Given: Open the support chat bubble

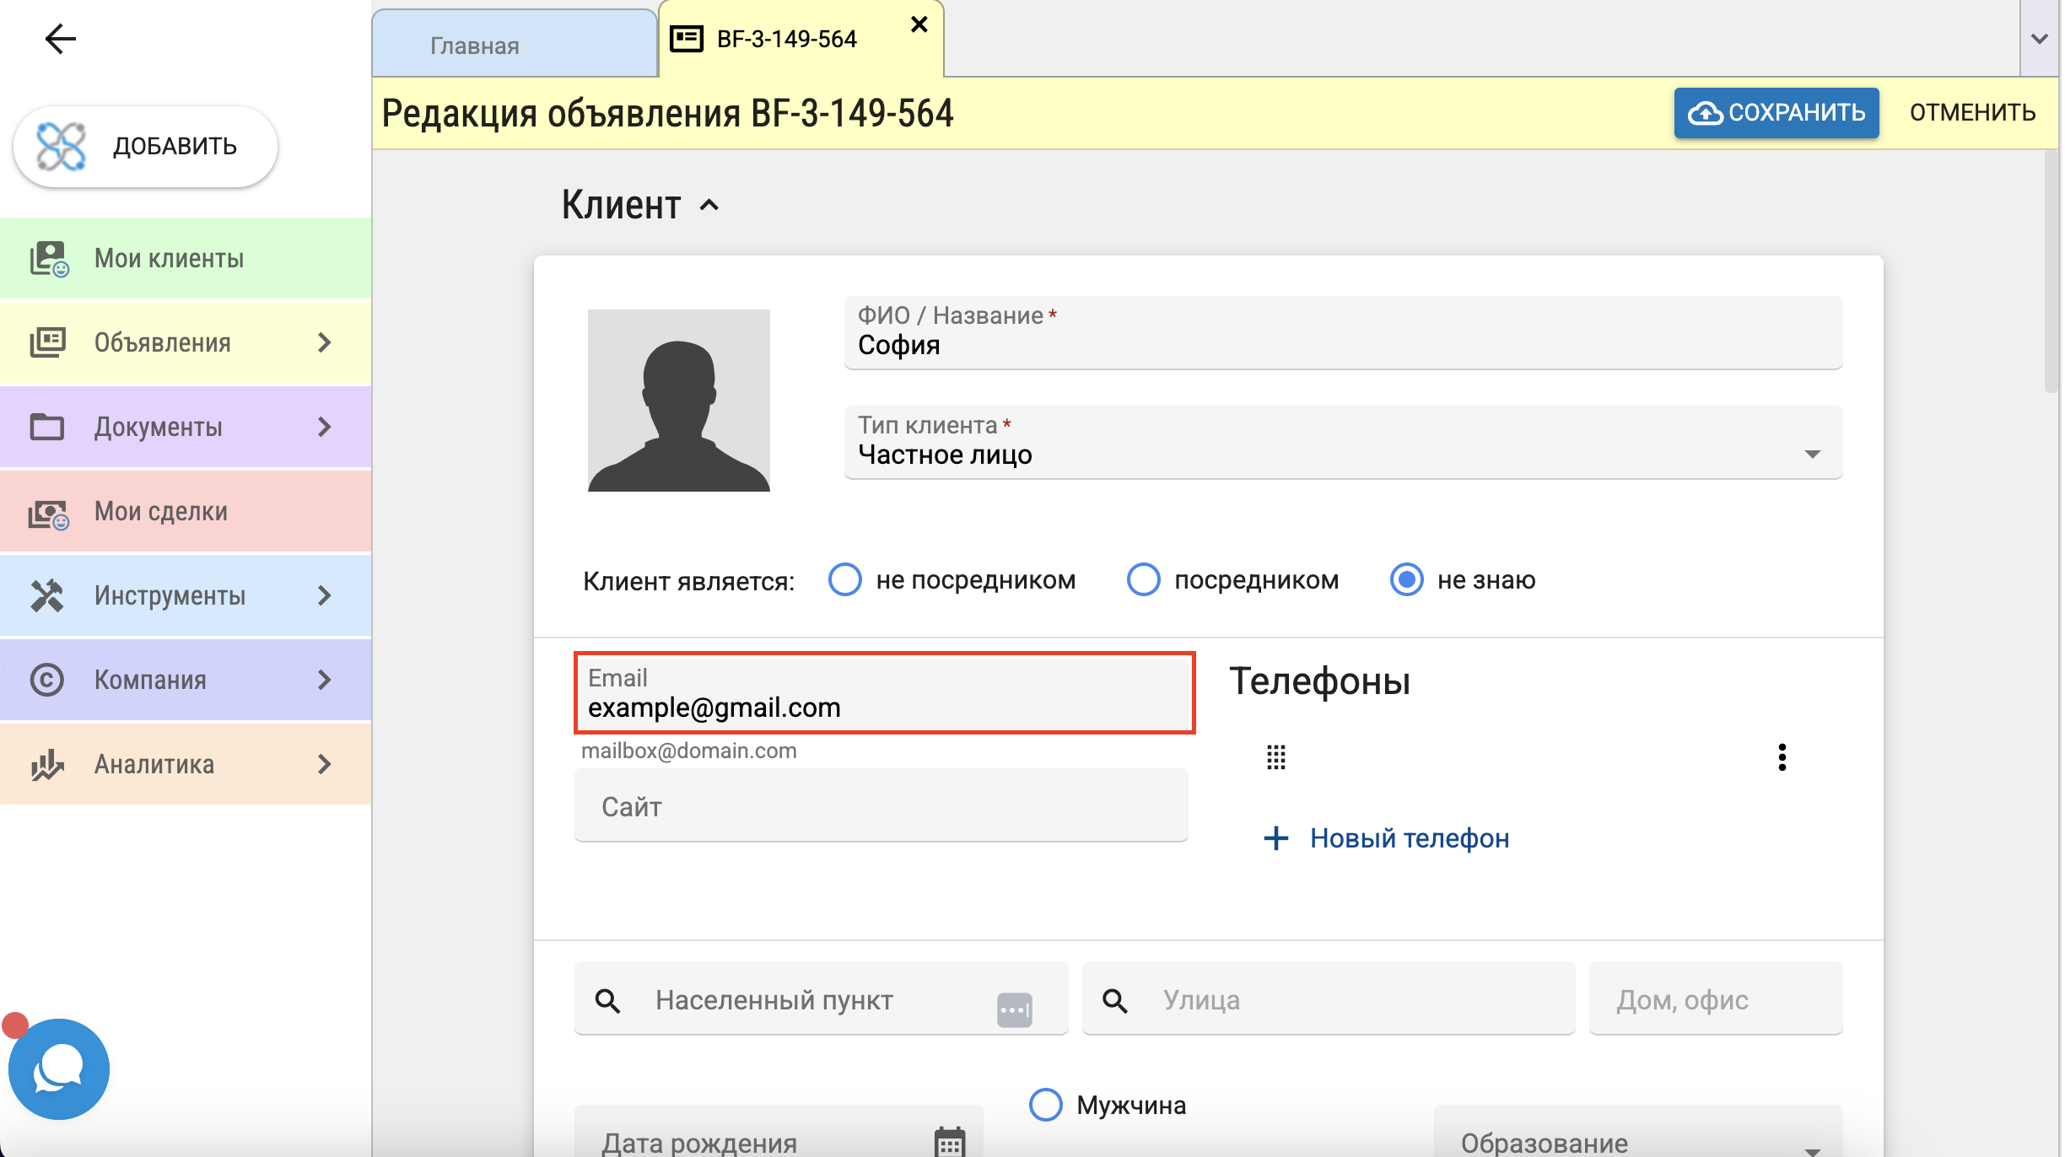Looking at the screenshot, I should pos(58,1068).
